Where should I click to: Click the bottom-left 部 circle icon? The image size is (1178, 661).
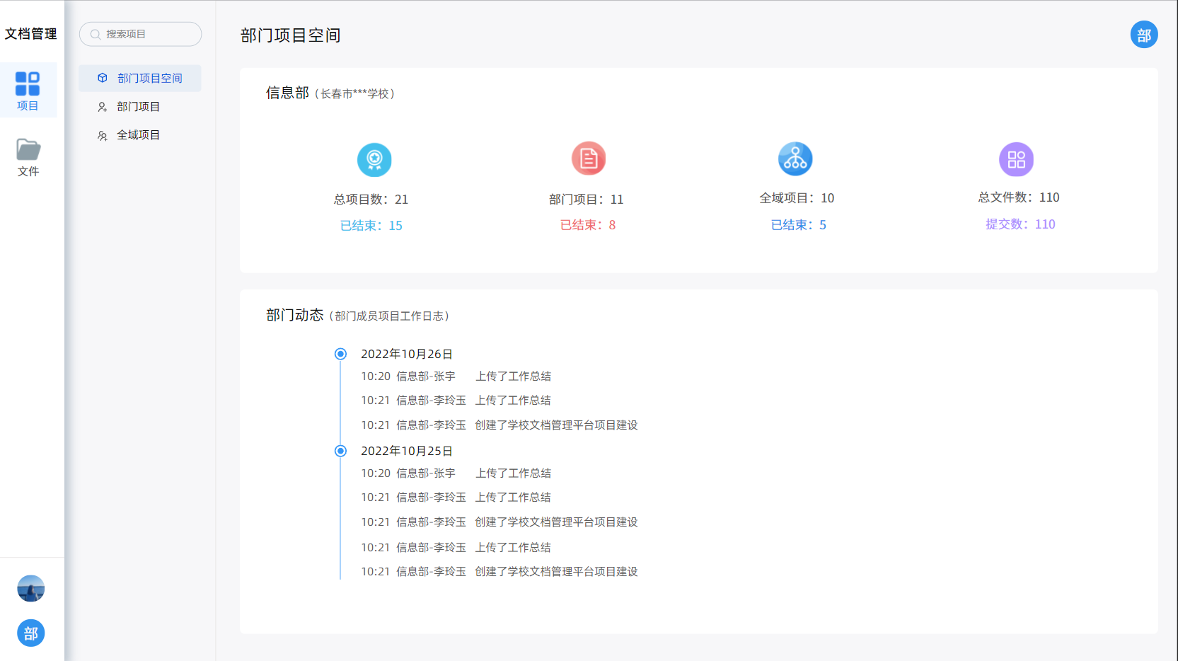[x=30, y=633]
